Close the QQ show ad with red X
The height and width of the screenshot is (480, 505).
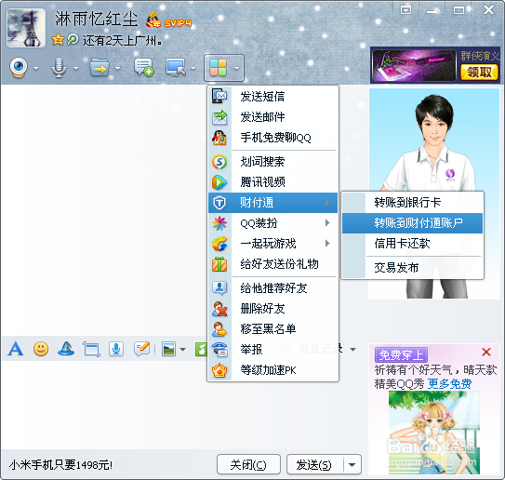(x=486, y=352)
